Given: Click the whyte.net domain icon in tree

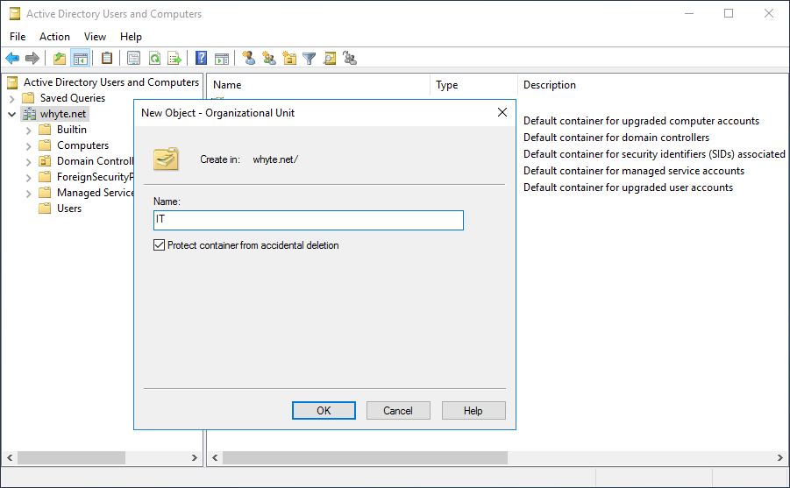Looking at the screenshot, I should click(30, 114).
